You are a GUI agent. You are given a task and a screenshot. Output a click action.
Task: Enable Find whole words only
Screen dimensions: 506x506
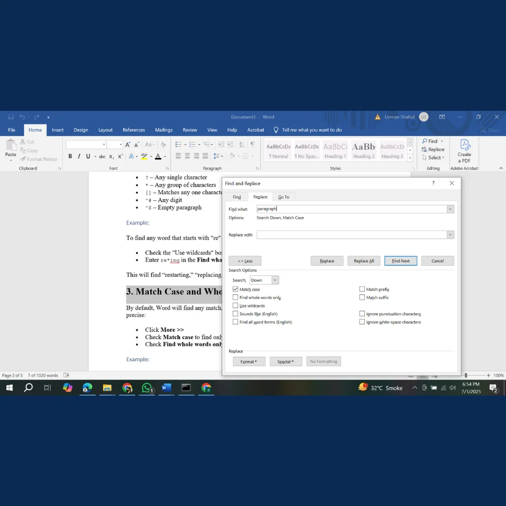(235, 297)
